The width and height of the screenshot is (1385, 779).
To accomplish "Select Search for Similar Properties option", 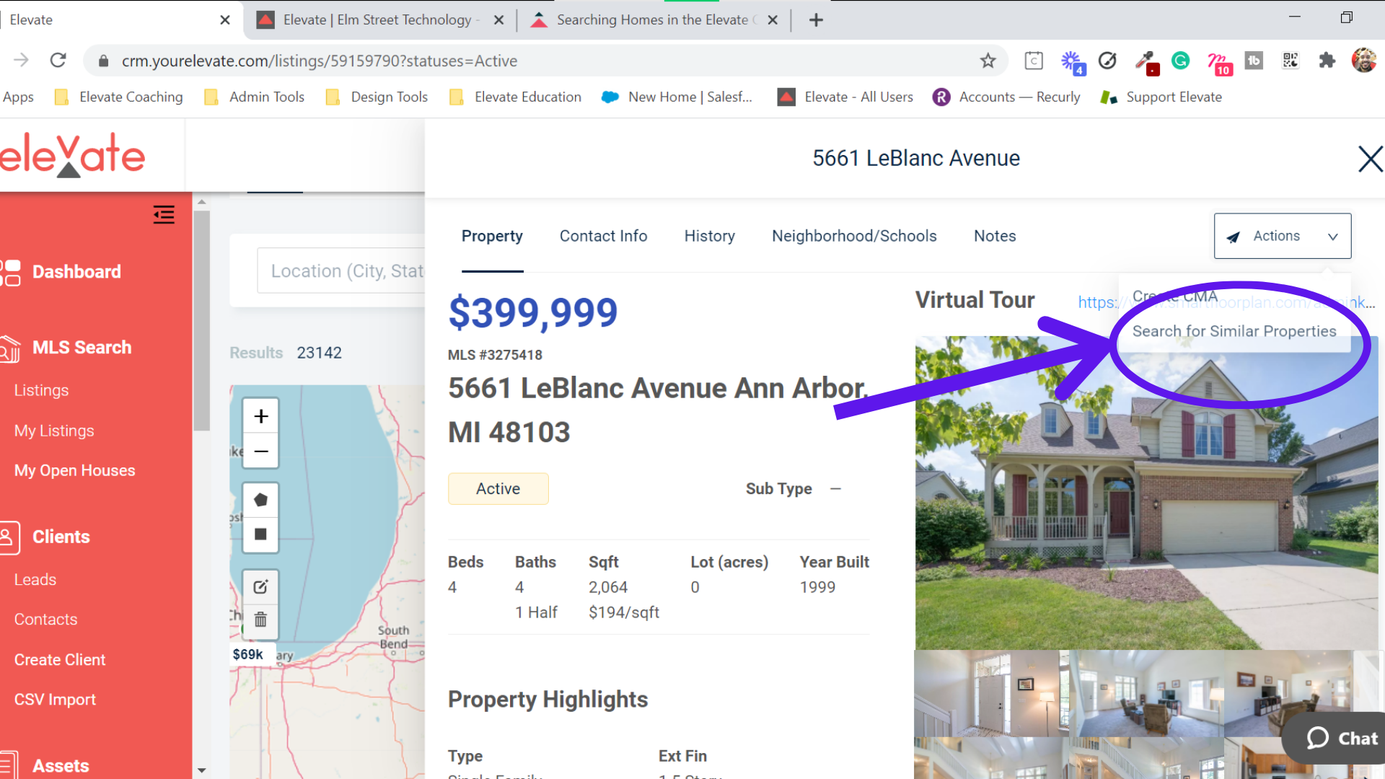I will [1234, 331].
